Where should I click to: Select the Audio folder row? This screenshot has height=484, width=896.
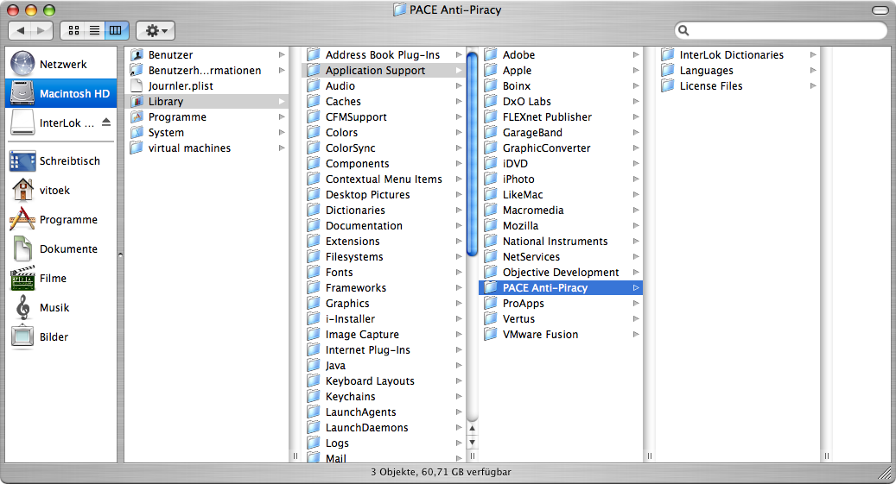click(384, 85)
